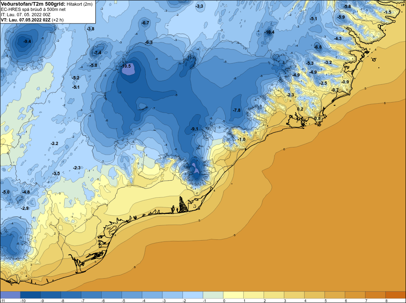Click the -3.8 temperature label on the map

[x=91, y=29]
